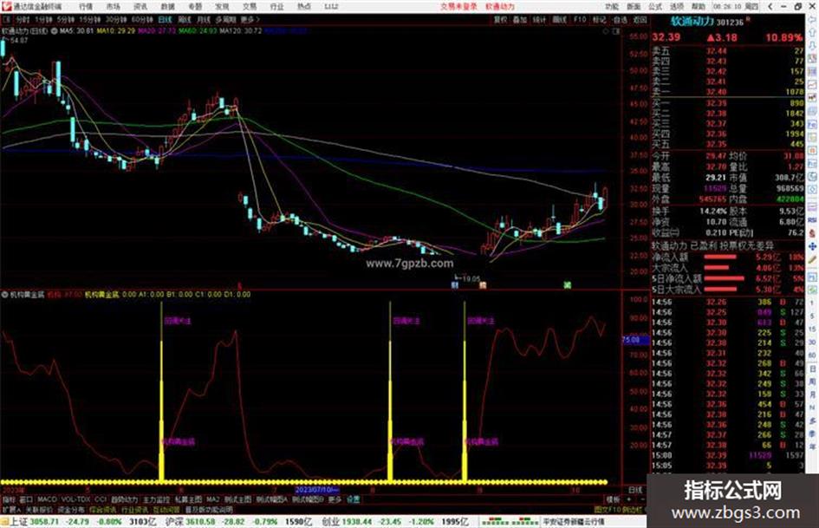Click the 沪深 index value in status bar
Image resolution: width=819 pixels, height=528 pixels.
pos(200,522)
